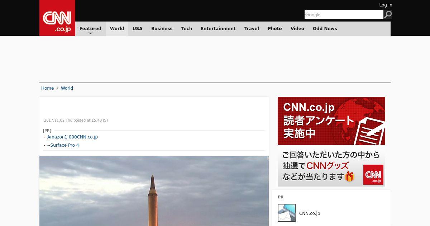Image resolution: width=430 pixels, height=226 pixels.
Task: Click the Log In link
Action: pyautogui.click(x=386, y=5)
